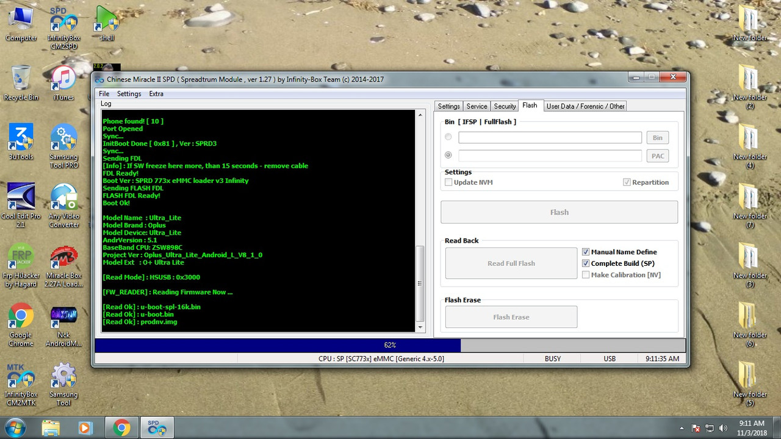The image size is (781, 439).
Task: Click the "[Read Ok] : prodnv.img" log line
Action: [x=140, y=322]
